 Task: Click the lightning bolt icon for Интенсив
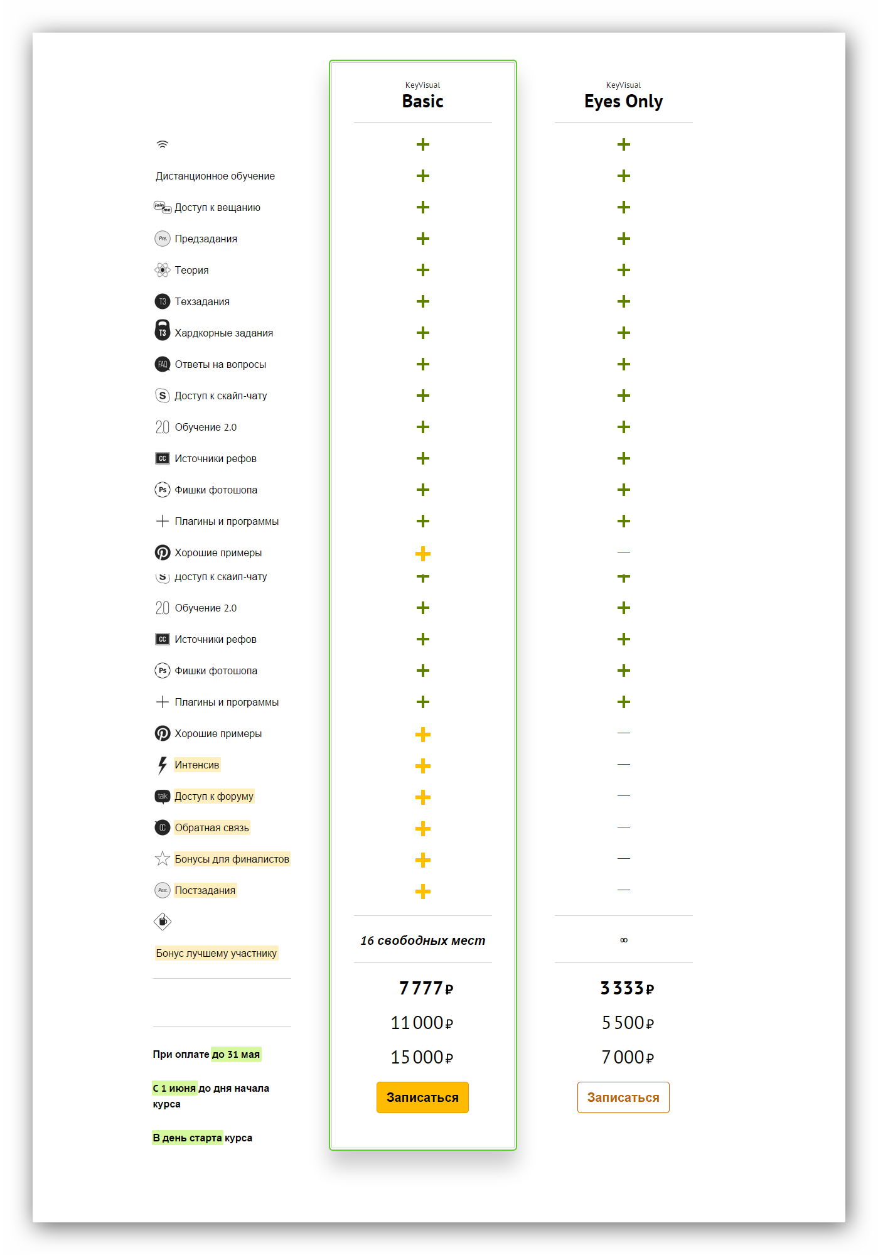click(x=163, y=765)
